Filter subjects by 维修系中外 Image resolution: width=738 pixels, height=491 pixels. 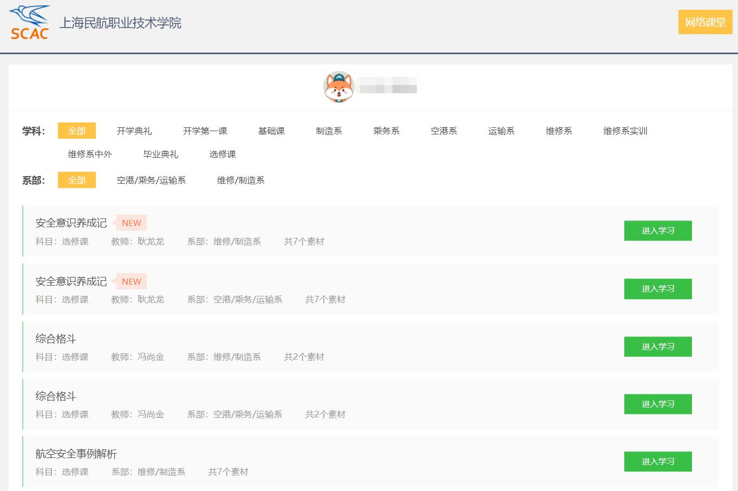90,154
